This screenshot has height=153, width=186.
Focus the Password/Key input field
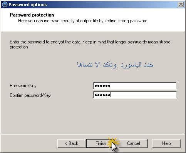pos(135,86)
